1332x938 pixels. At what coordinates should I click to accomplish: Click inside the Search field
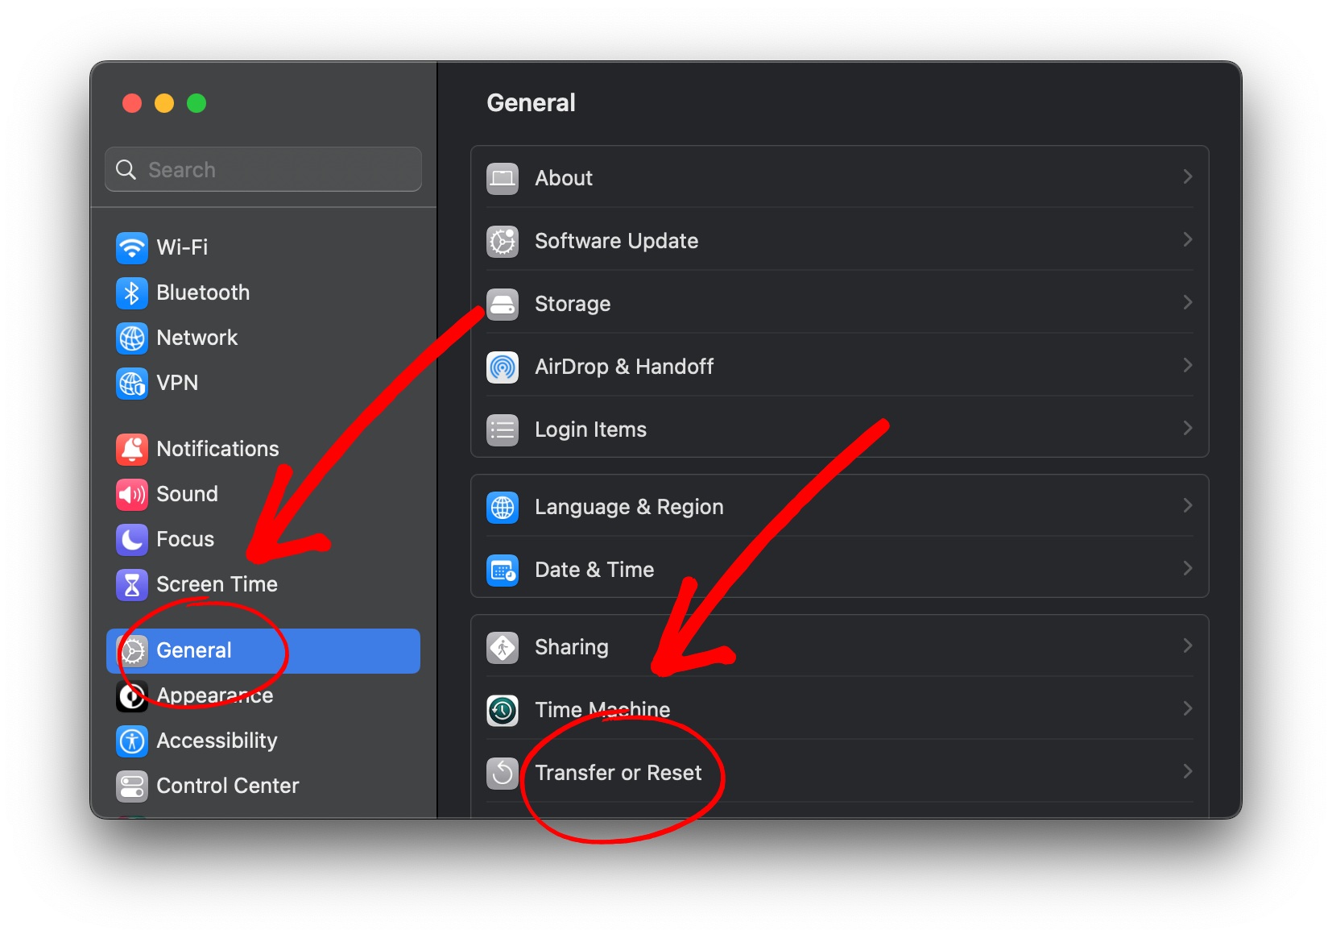tap(263, 169)
